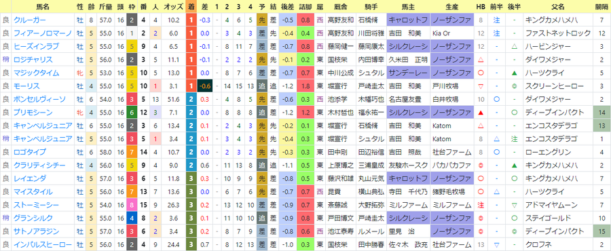
Task: Open the マジックタイム horse link
Action: (36, 73)
